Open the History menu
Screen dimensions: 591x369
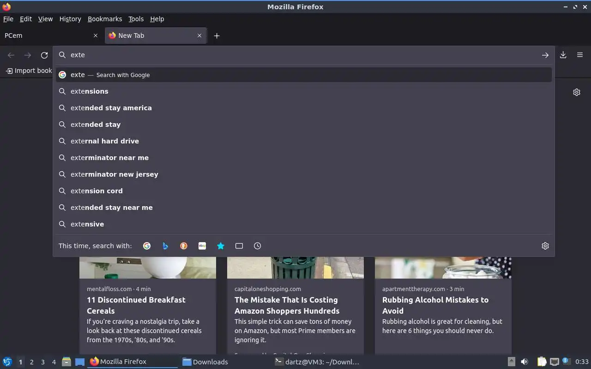[70, 19]
